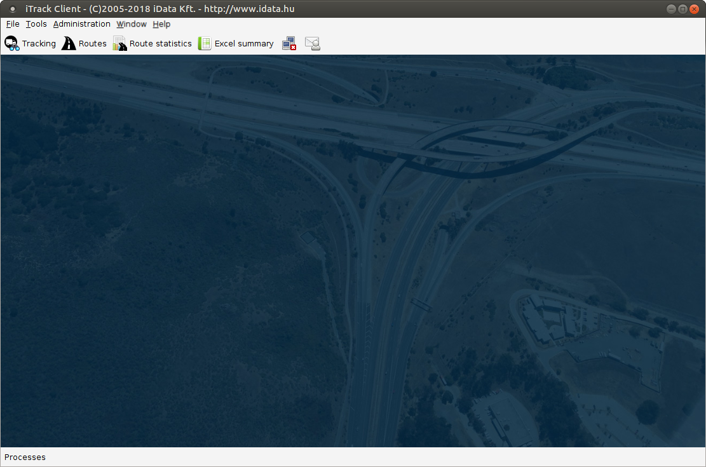Minimize the iTrack Client window

tap(672, 9)
